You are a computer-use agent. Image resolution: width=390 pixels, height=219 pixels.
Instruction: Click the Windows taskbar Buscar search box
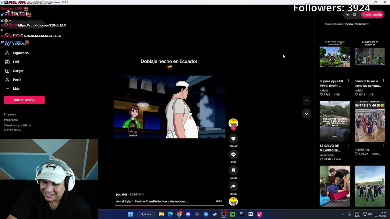tap(146, 214)
